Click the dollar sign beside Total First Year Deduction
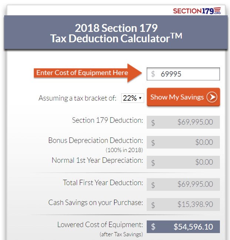230x240 pixels. (x=153, y=184)
